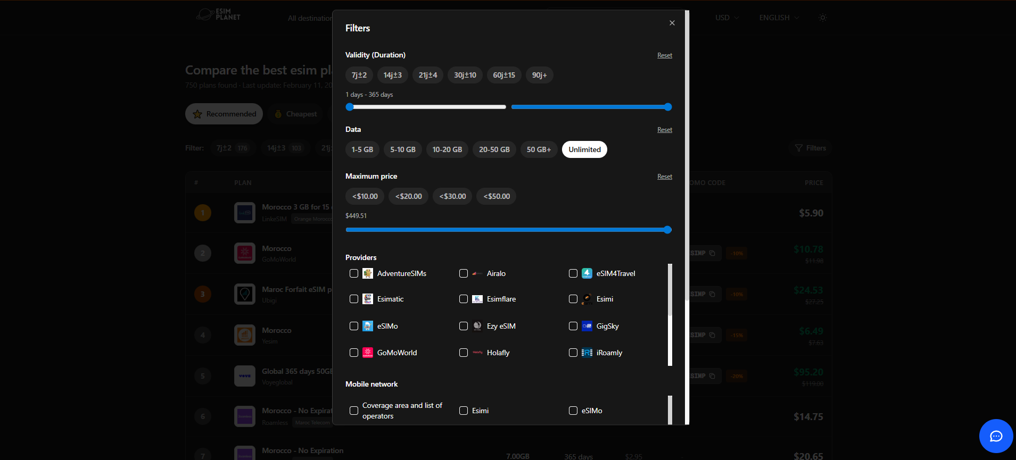Image resolution: width=1016 pixels, height=460 pixels.
Task: Click the Ubigi plan logo in row 3
Action: (245, 294)
